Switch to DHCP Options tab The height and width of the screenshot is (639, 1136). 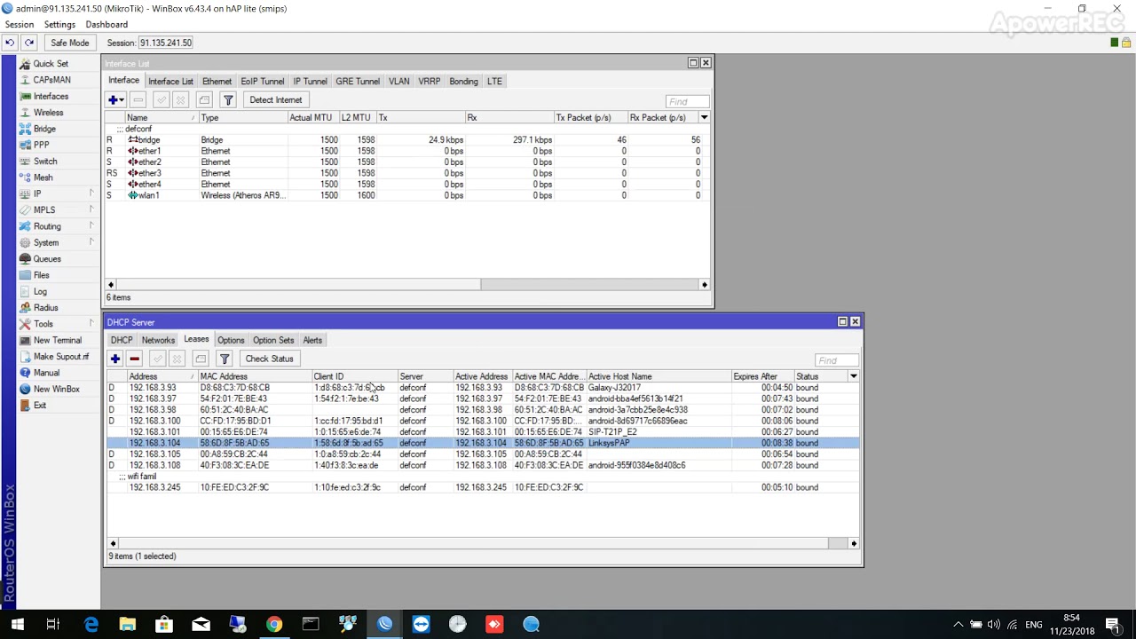[231, 340]
